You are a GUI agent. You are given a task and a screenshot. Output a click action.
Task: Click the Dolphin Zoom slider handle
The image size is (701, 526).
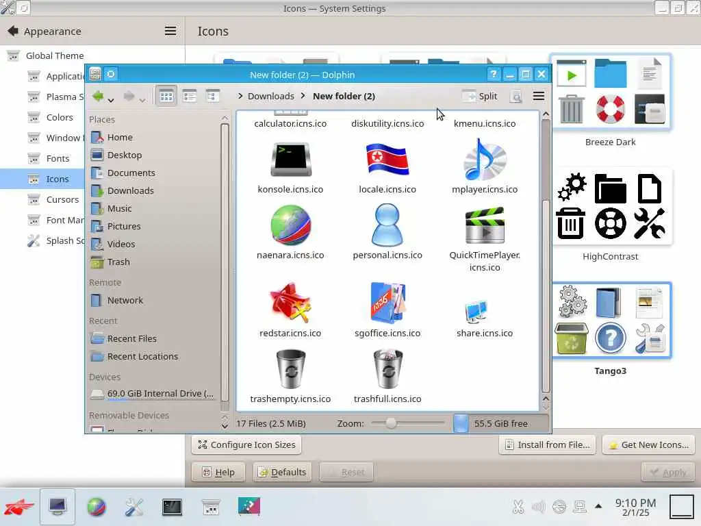391,423
